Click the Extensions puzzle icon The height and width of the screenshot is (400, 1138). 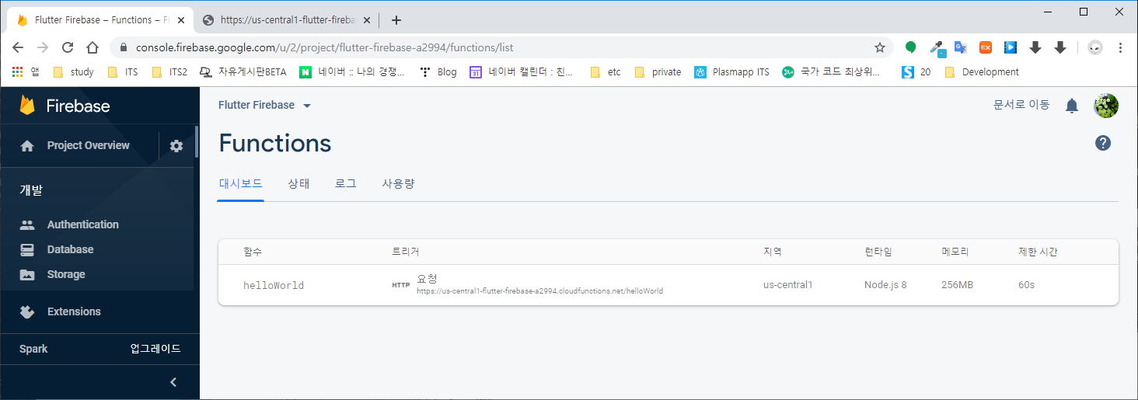(27, 311)
